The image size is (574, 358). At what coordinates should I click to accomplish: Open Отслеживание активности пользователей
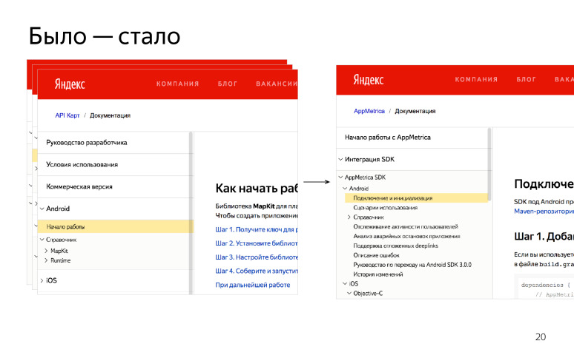[x=406, y=226]
